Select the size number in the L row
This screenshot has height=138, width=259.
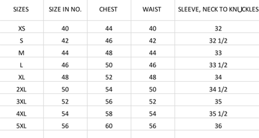(65, 65)
